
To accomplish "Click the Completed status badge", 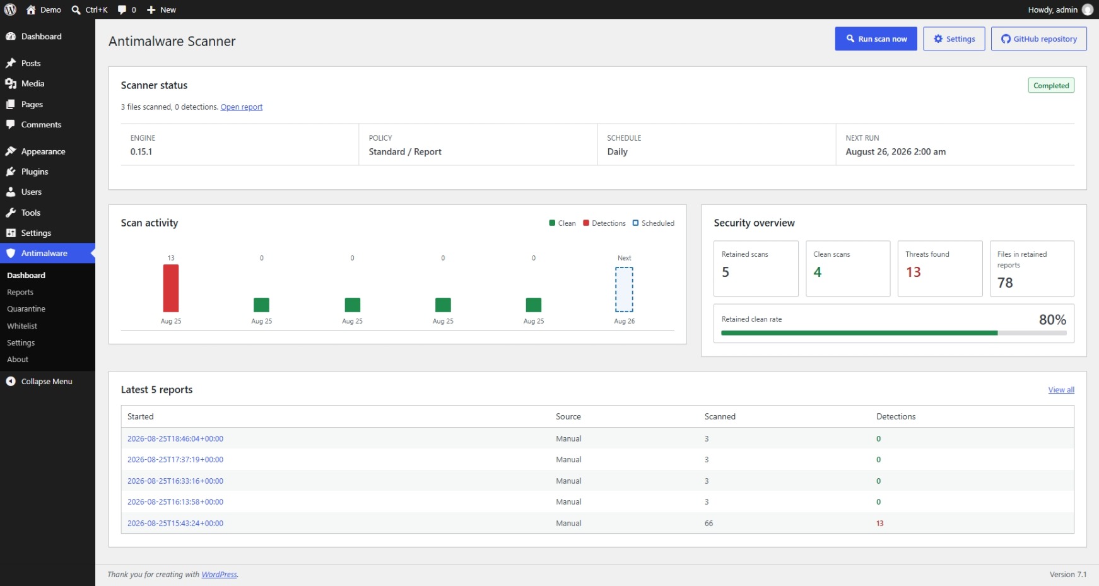I will pyautogui.click(x=1051, y=86).
